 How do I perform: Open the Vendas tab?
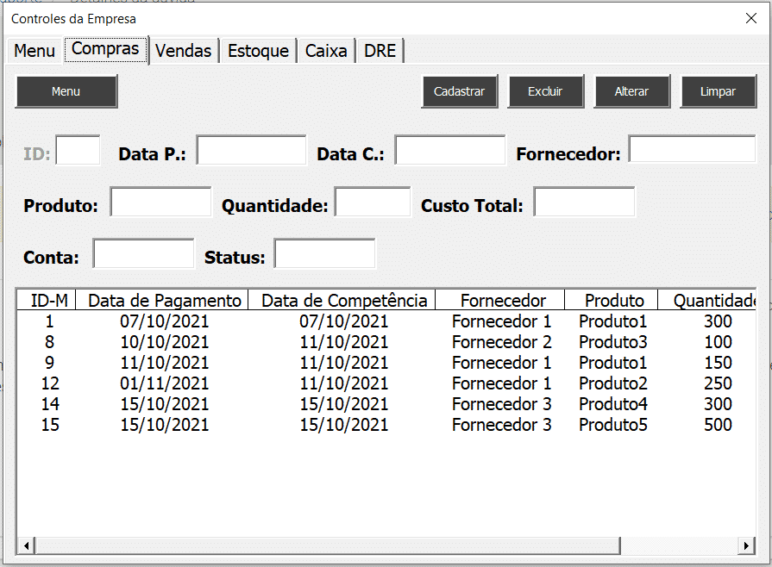tap(183, 51)
